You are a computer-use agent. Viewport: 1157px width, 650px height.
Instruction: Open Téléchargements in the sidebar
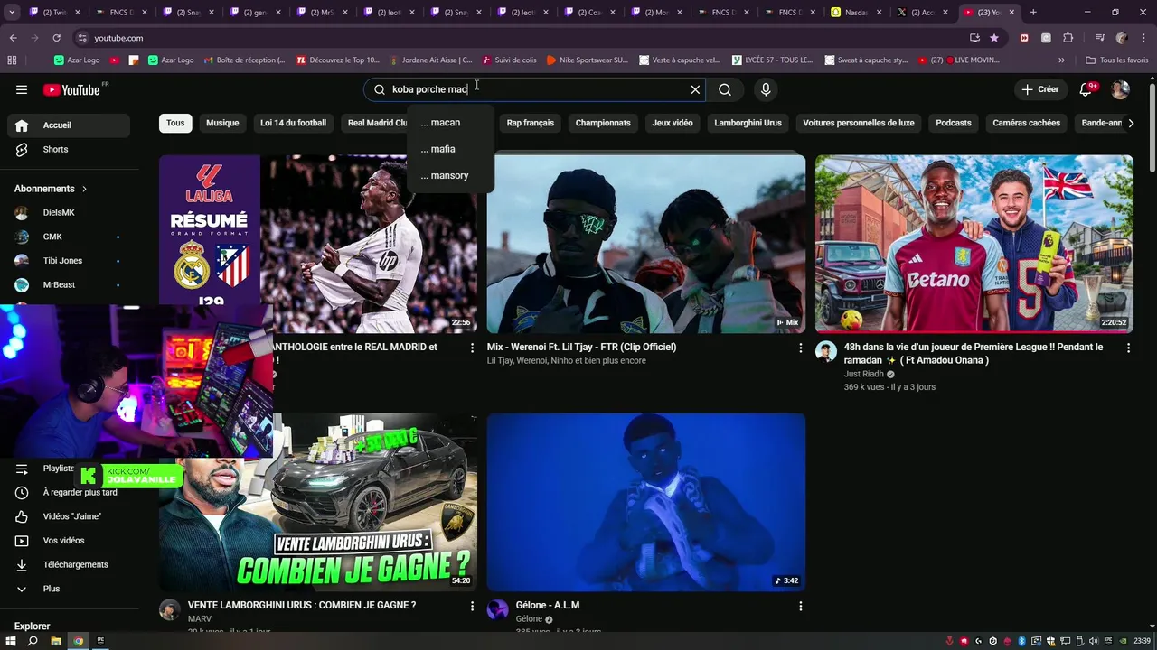tap(68, 564)
